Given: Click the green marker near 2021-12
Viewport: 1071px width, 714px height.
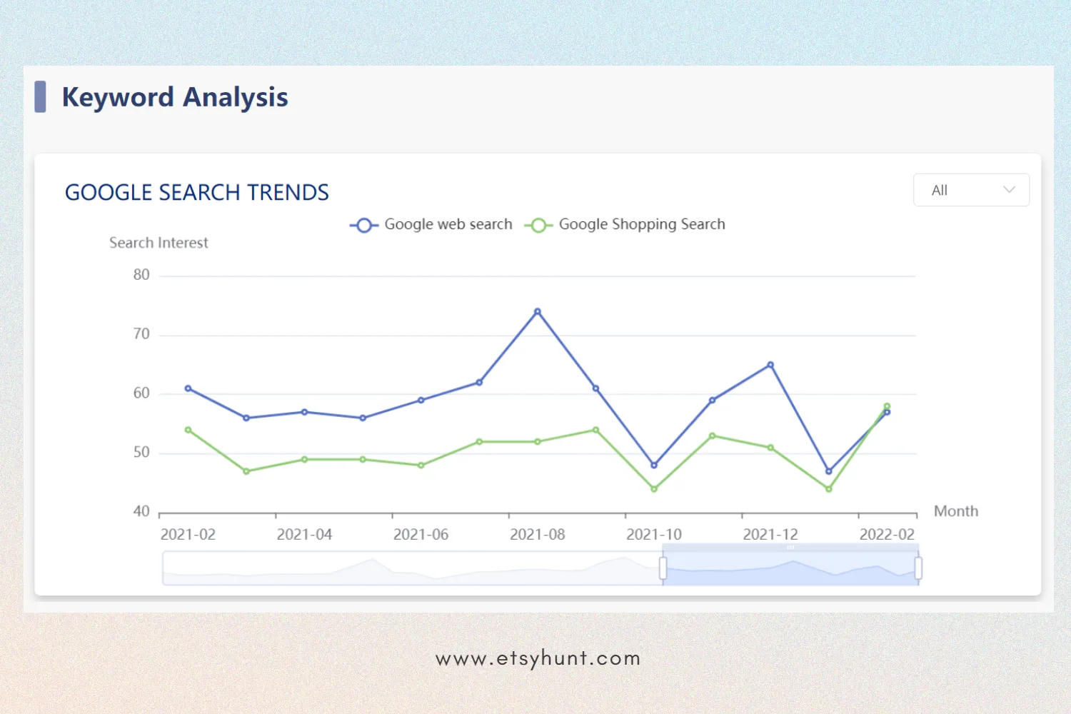Looking at the screenshot, I should coord(770,447).
